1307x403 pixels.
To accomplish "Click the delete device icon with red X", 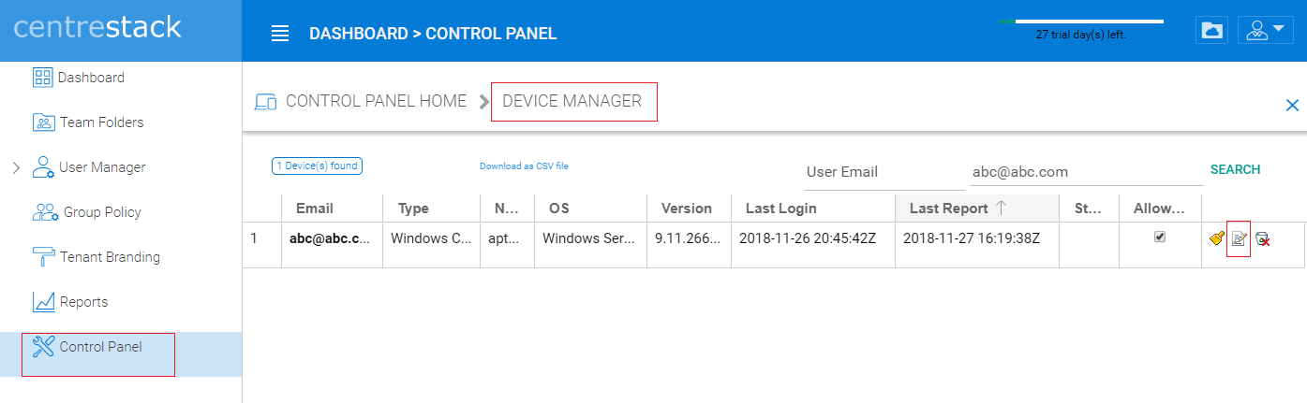I will coord(1262,239).
